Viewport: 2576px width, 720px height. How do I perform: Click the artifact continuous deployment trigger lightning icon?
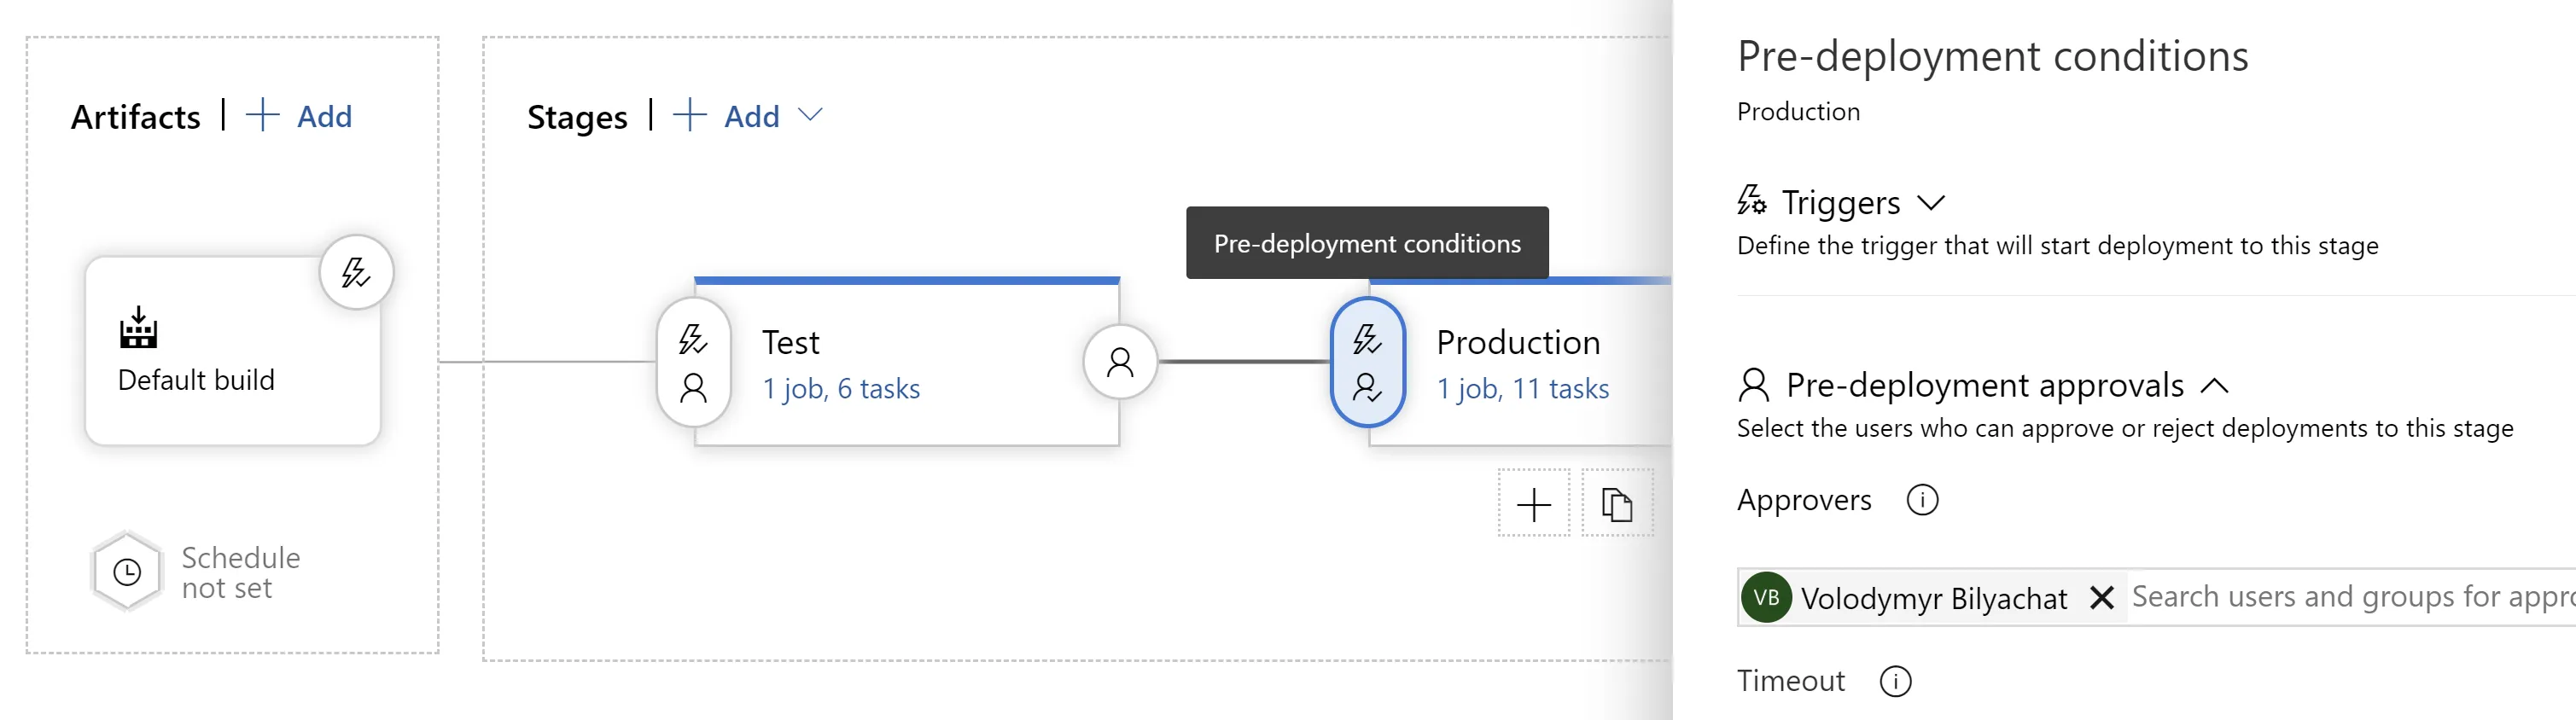(x=356, y=273)
